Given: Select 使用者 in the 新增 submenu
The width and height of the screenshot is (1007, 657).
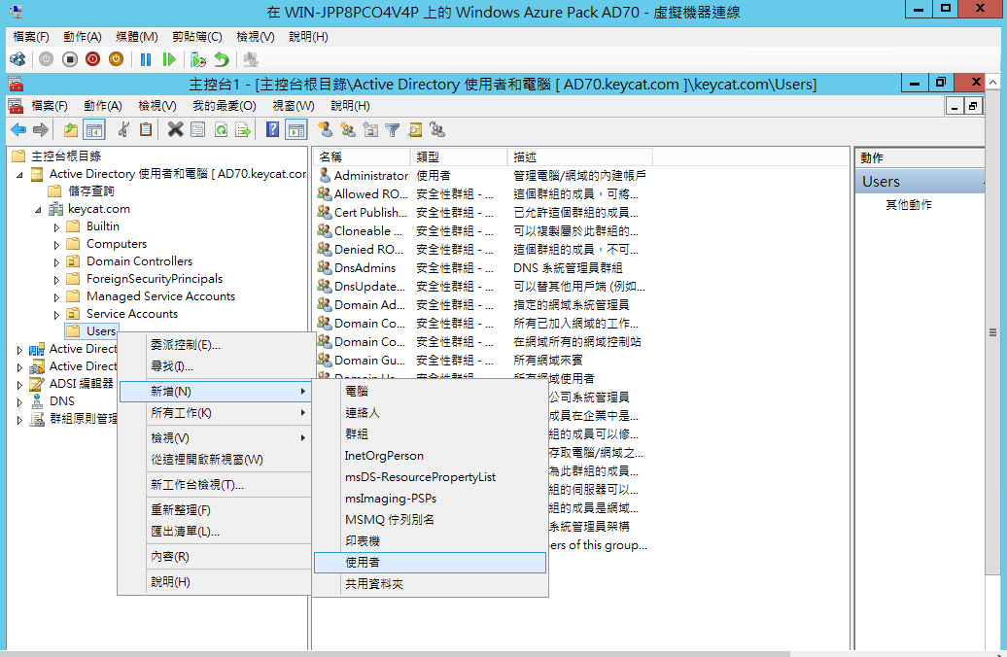Looking at the screenshot, I should (x=430, y=563).
